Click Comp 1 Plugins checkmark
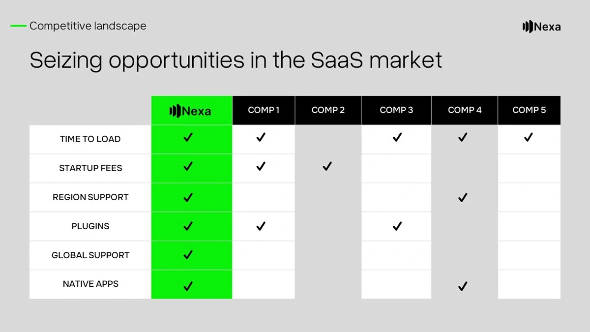 pyautogui.click(x=261, y=226)
